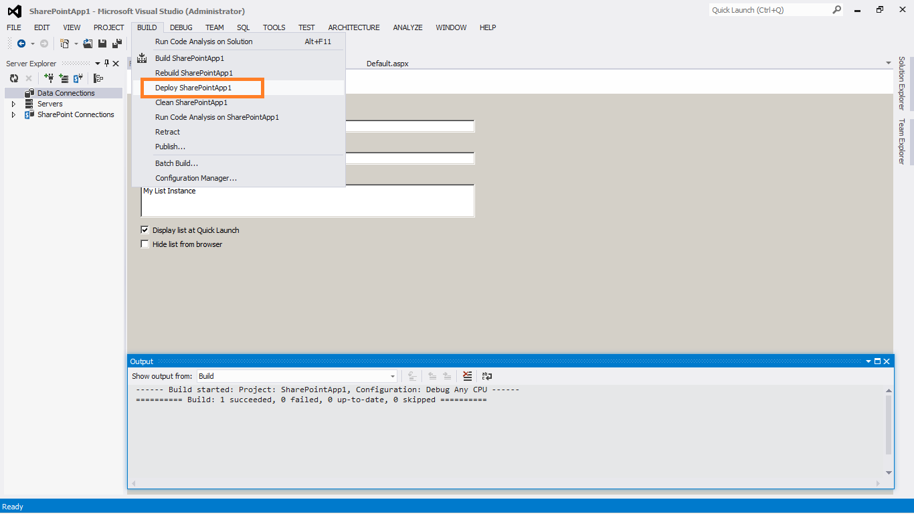Open the ARCHITECTURE menu

pyautogui.click(x=354, y=27)
